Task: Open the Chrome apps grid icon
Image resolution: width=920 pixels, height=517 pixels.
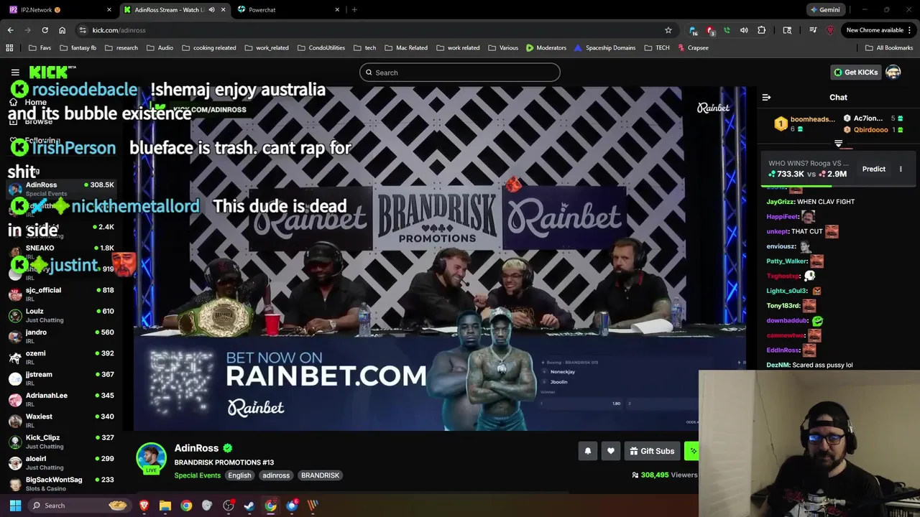Action: [9, 48]
